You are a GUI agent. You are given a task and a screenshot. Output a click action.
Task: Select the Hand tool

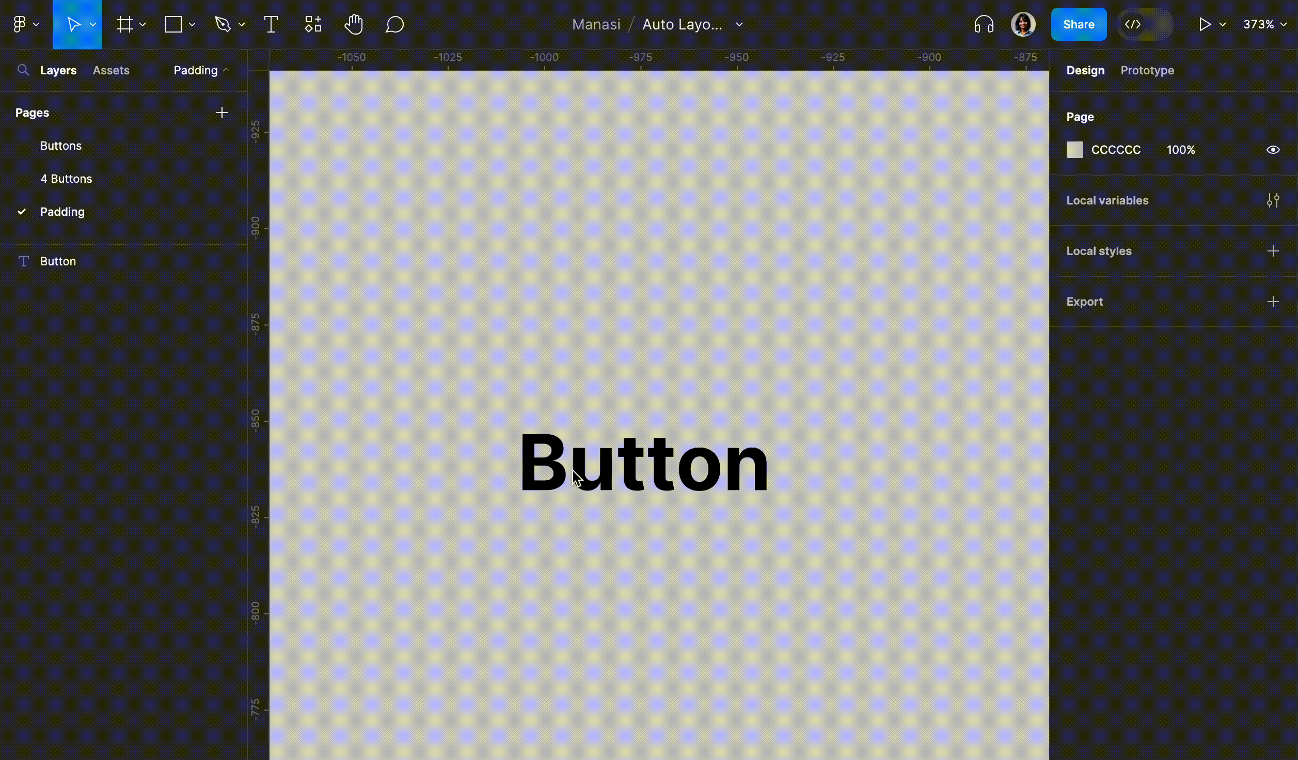pyautogui.click(x=354, y=24)
